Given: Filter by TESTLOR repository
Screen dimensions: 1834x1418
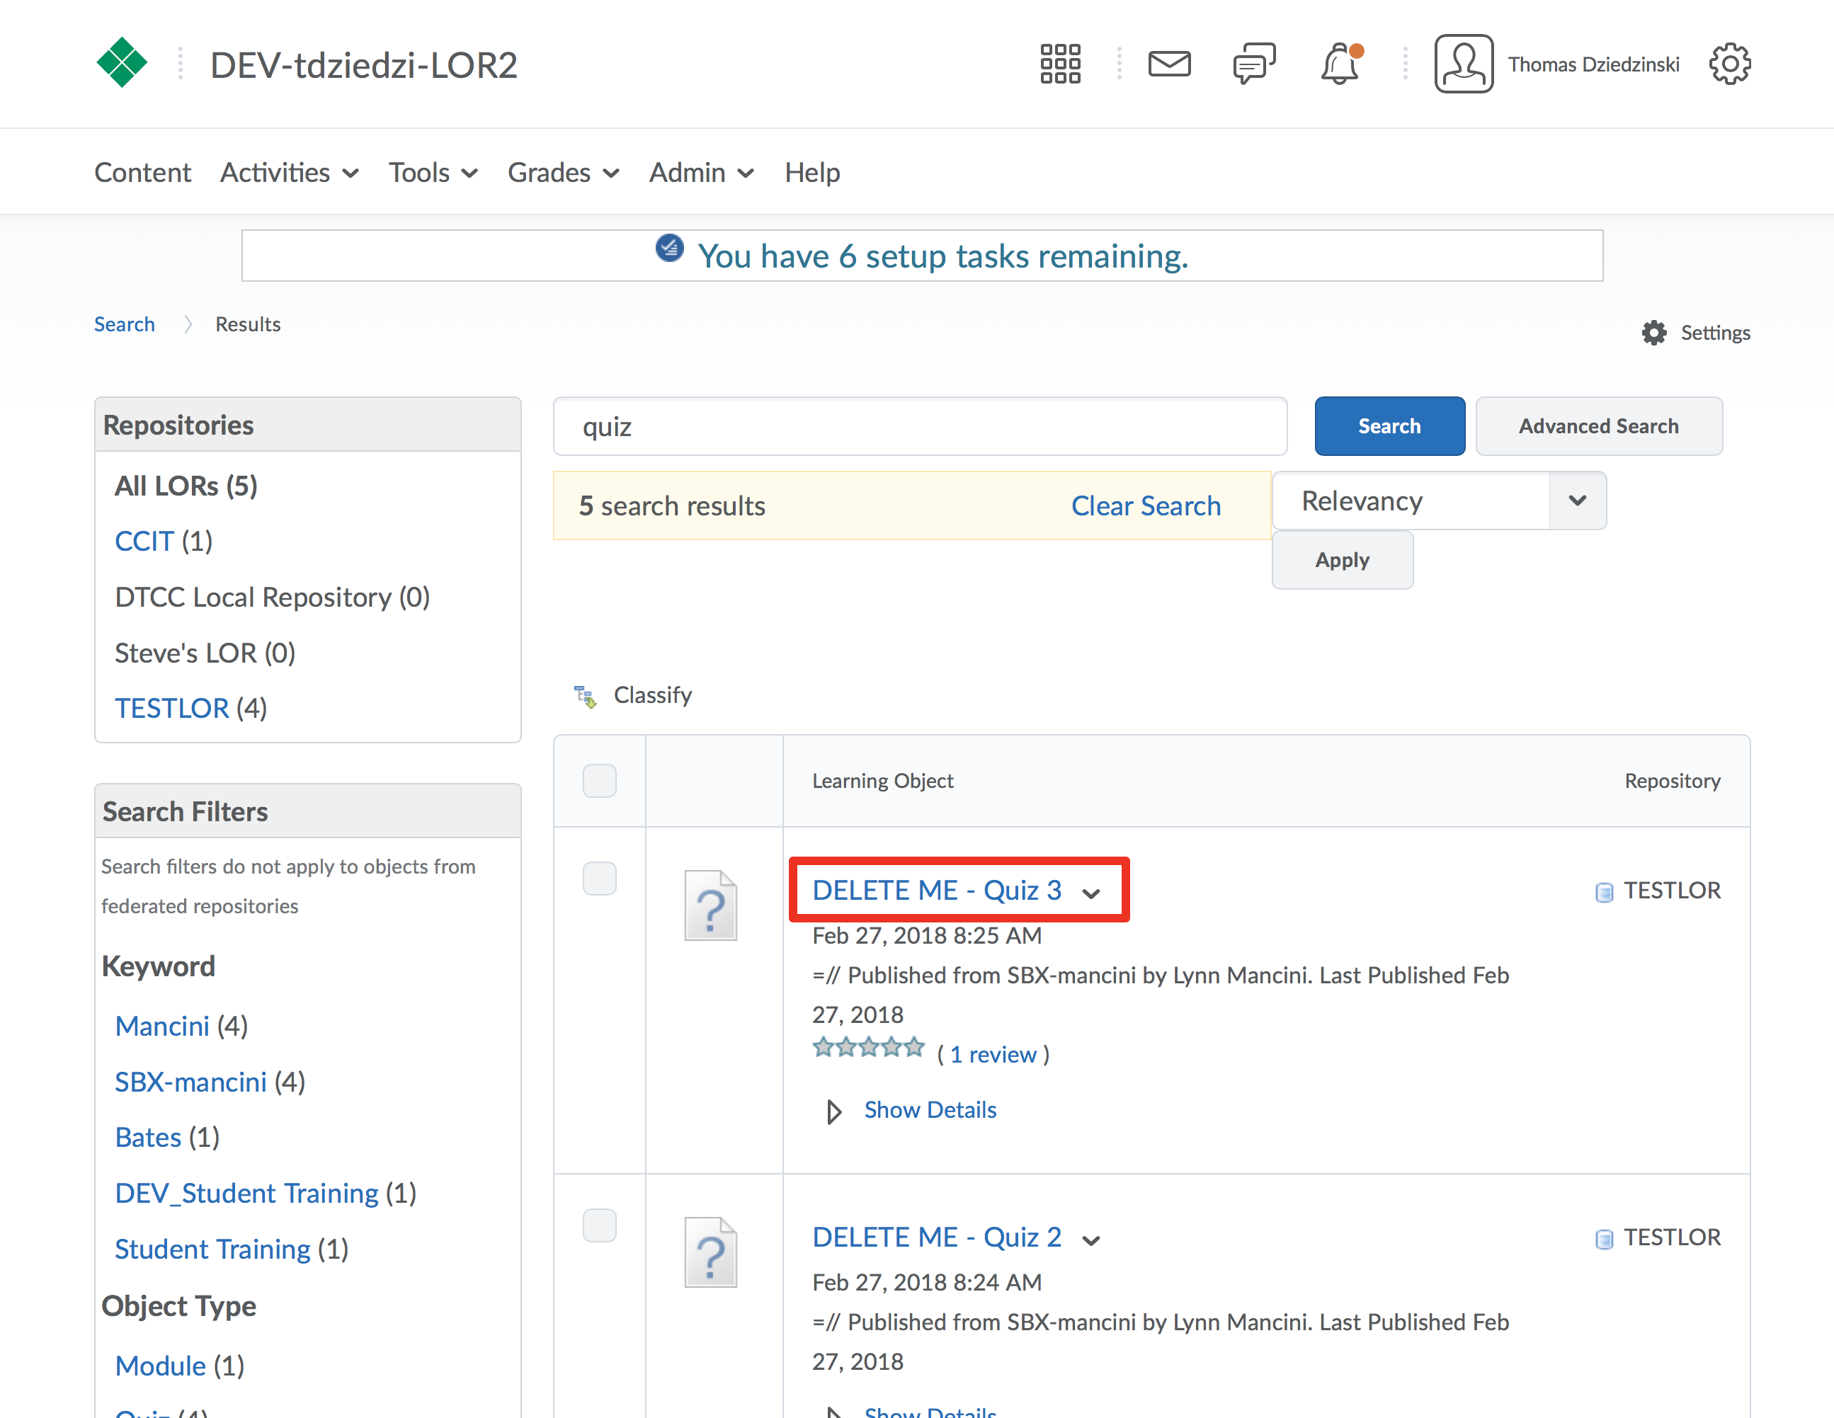Looking at the screenshot, I should pos(171,709).
